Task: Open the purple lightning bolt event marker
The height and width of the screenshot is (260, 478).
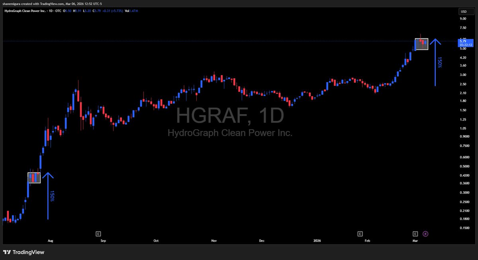Action: pos(425,234)
